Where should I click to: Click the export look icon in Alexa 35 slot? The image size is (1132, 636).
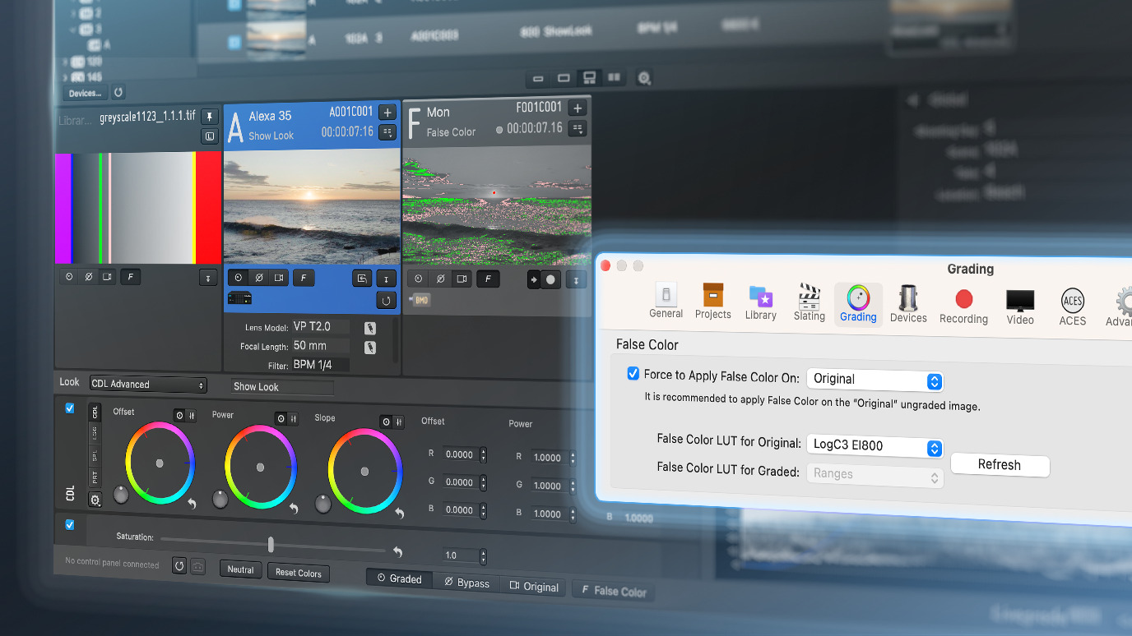tap(362, 279)
